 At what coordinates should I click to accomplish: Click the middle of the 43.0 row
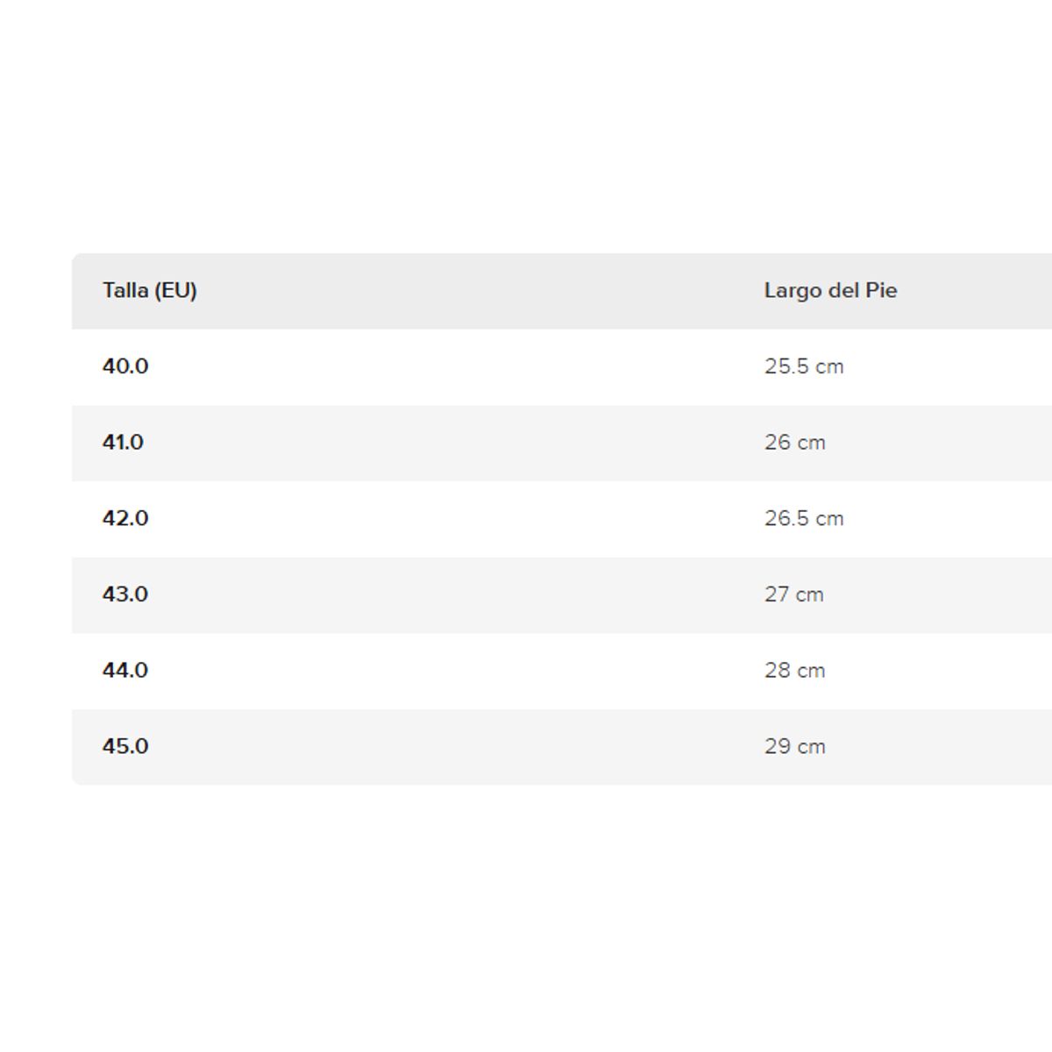tap(482, 594)
